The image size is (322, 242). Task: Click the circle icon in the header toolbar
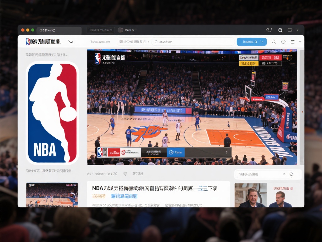[x=283, y=42]
